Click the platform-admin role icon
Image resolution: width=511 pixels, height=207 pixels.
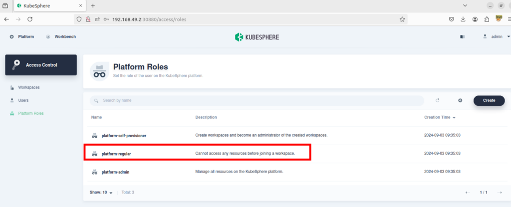click(x=94, y=172)
